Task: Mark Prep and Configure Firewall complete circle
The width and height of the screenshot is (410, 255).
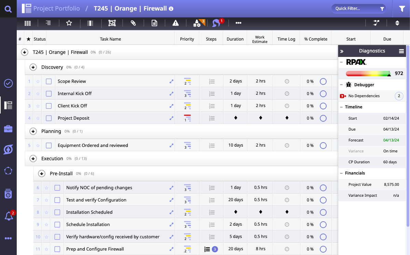Action: click(323, 249)
